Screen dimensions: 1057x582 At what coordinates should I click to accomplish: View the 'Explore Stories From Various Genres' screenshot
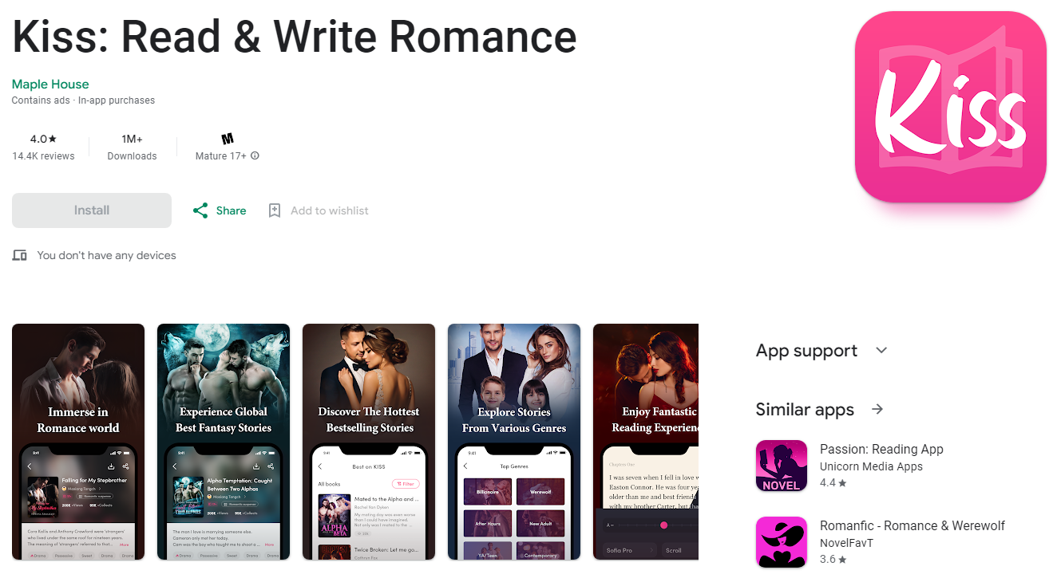coord(514,442)
